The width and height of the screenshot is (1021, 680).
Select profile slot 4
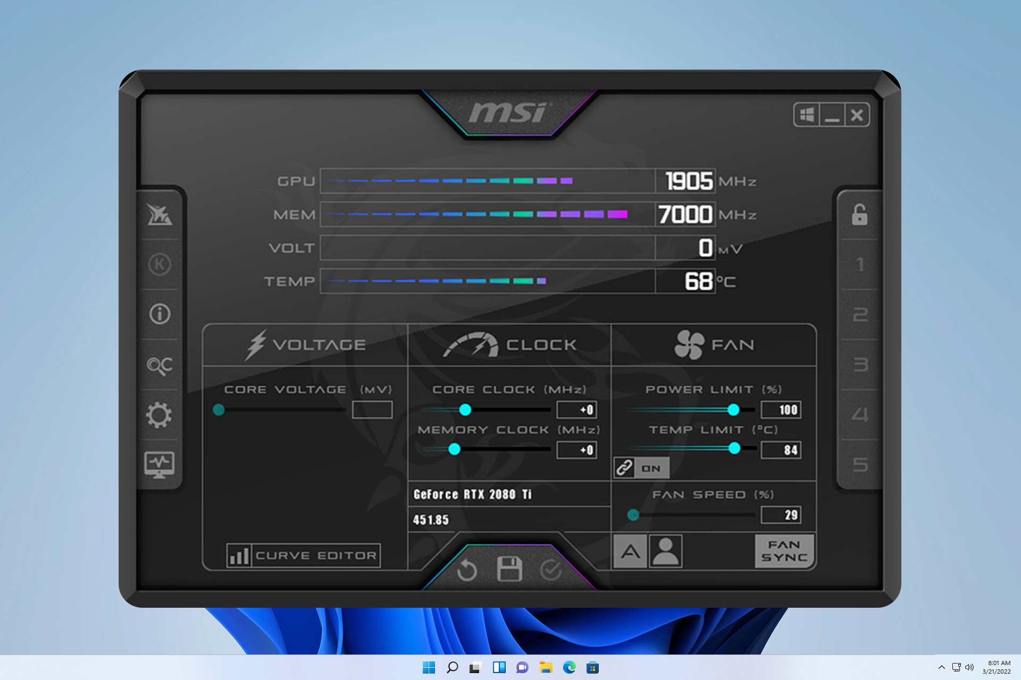[860, 414]
